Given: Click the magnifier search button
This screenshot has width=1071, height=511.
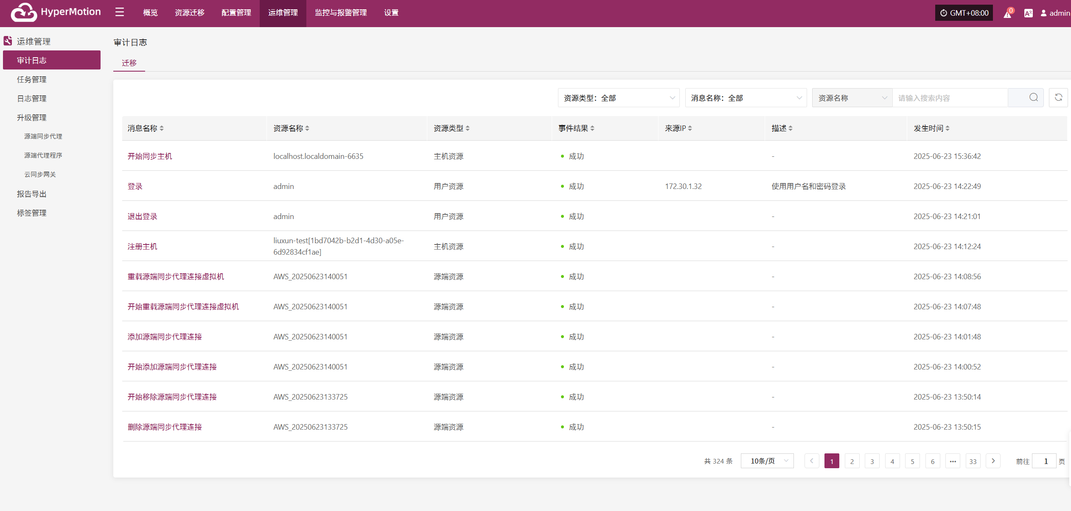Looking at the screenshot, I should point(1034,98).
